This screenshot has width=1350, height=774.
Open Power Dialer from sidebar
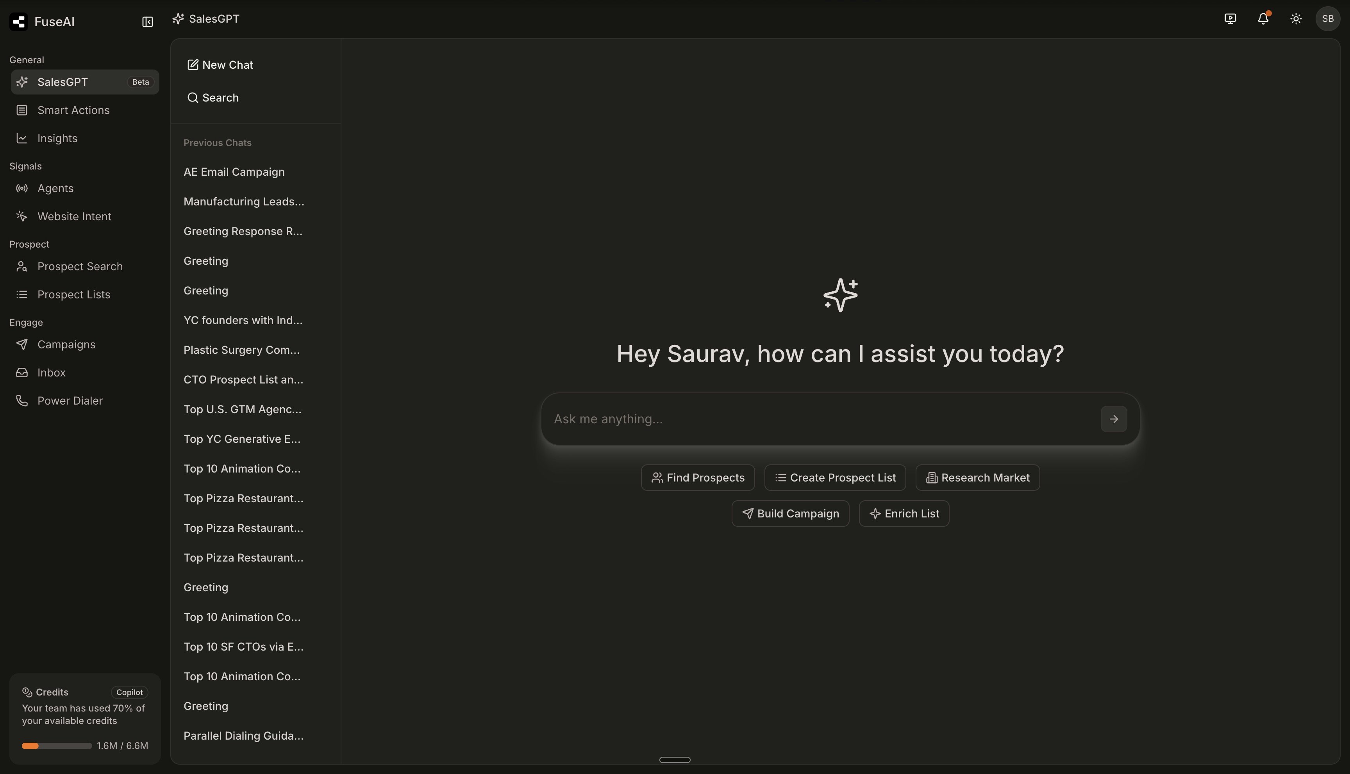(x=70, y=401)
